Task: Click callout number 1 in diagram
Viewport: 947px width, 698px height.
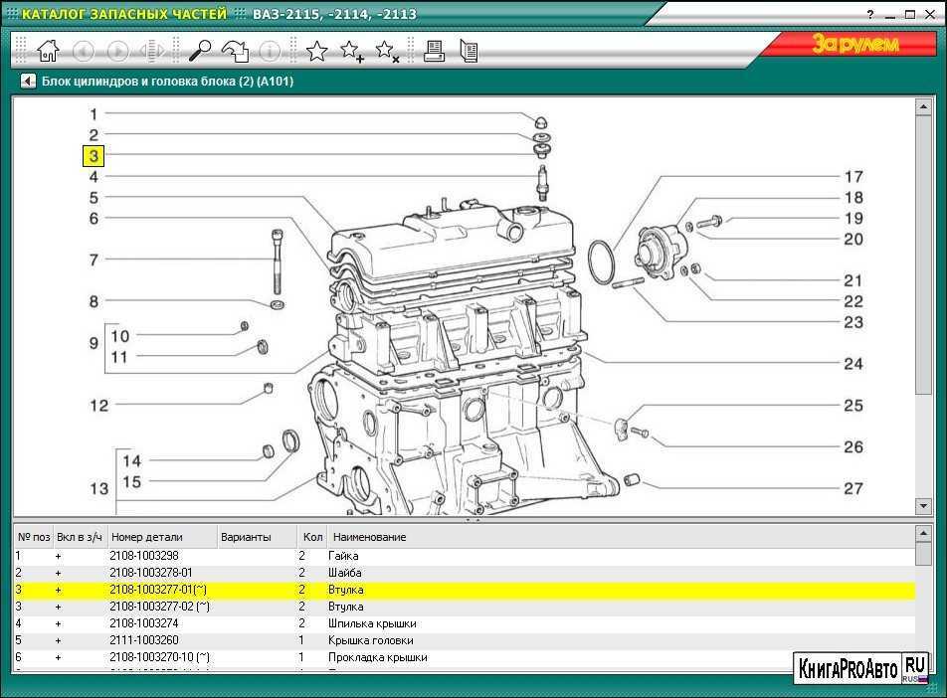Action: tap(94, 114)
